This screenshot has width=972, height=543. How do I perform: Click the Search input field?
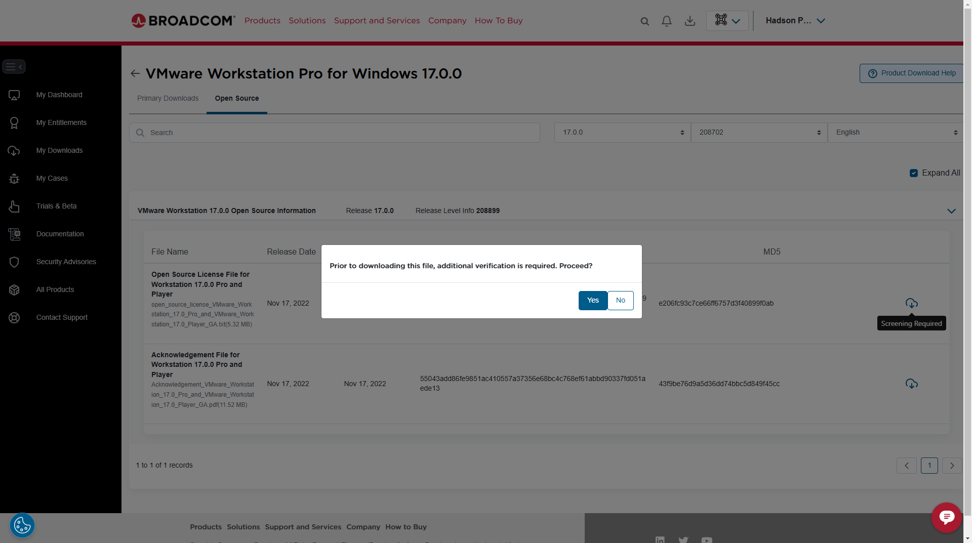coord(335,133)
